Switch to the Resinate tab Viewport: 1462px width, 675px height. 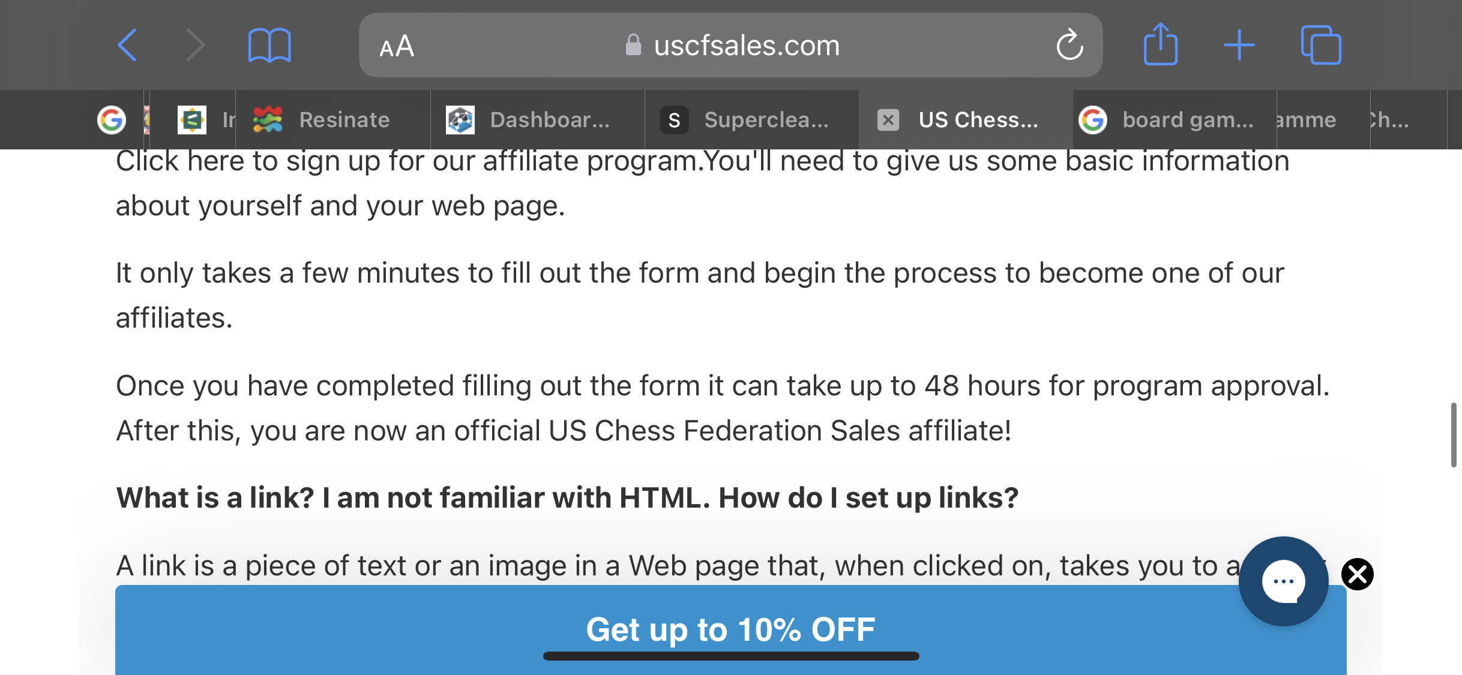click(333, 119)
